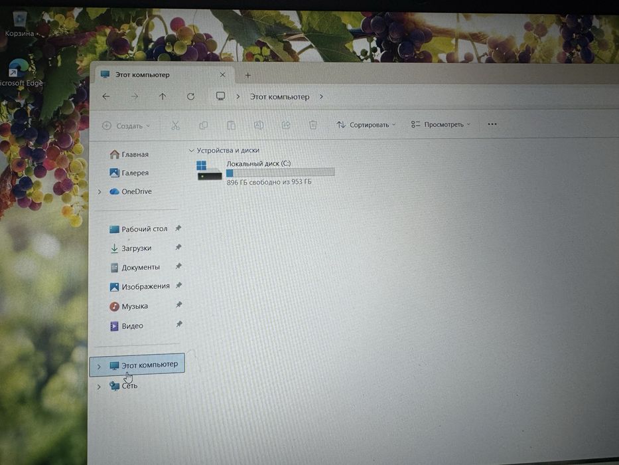The height and width of the screenshot is (465, 619).
Task: Unpin Рабочий стол via its pin icon
Action: [178, 228]
